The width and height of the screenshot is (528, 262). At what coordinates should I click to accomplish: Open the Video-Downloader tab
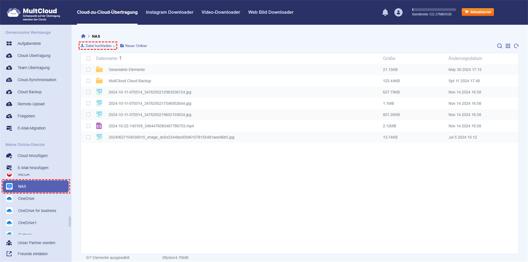220,12
